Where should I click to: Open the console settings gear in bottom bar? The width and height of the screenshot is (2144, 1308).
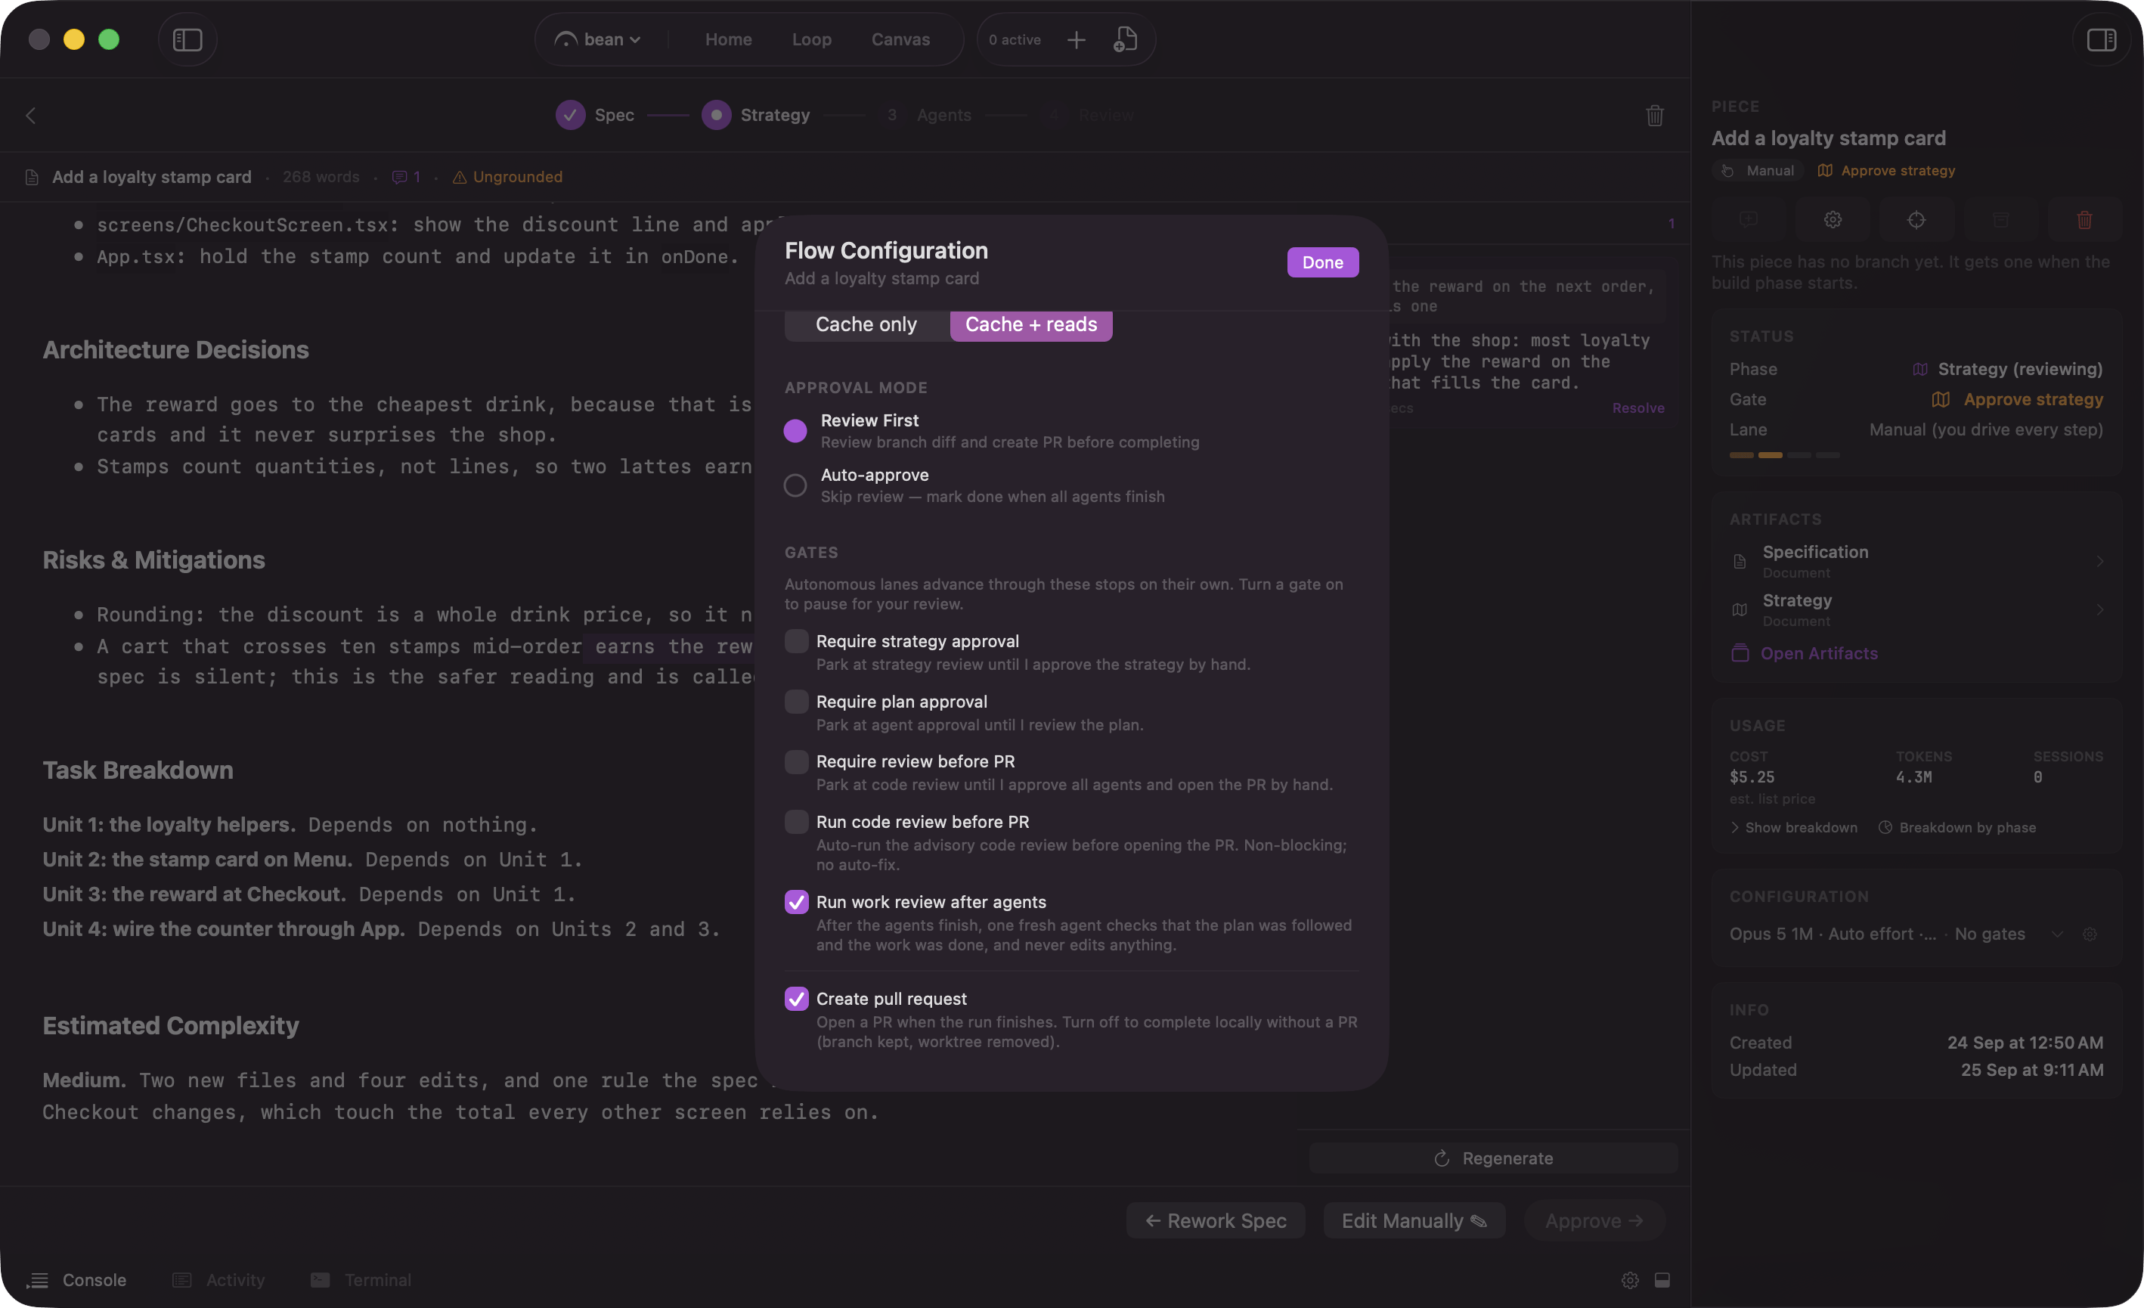[1629, 1281]
